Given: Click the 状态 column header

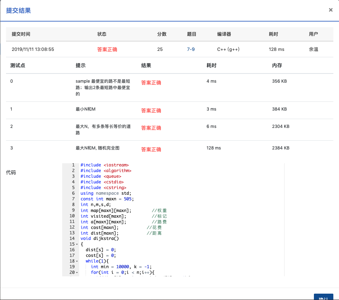Looking at the screenshot, I should pos(102,34).
